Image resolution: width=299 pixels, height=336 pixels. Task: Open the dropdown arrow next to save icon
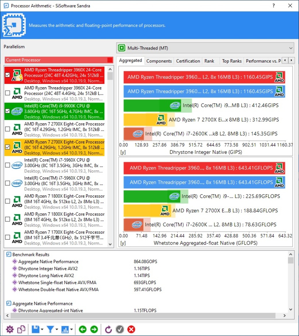coord(42,329)
